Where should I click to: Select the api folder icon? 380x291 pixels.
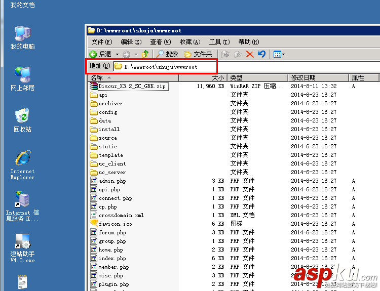tap(94, 95)
